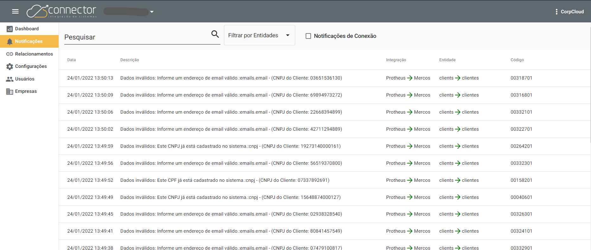Click the Relacionamentos link icon

(x=10, y=54)
